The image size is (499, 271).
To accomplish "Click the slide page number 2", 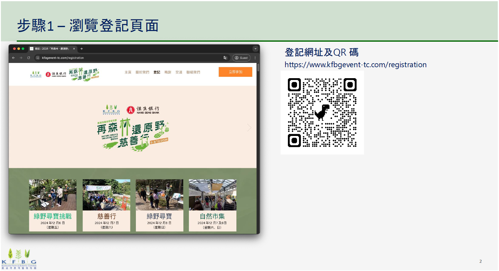I will (481, 261).
